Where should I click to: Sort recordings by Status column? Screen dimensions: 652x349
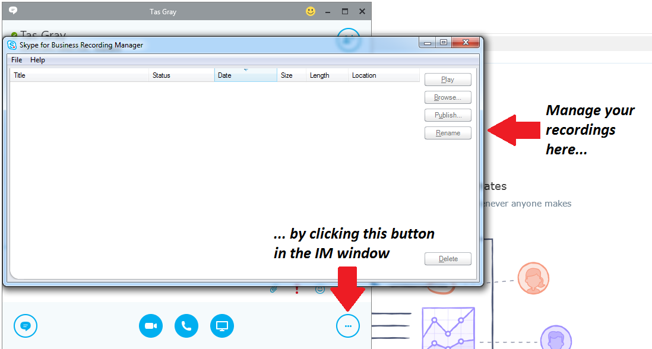click(181, 75)
